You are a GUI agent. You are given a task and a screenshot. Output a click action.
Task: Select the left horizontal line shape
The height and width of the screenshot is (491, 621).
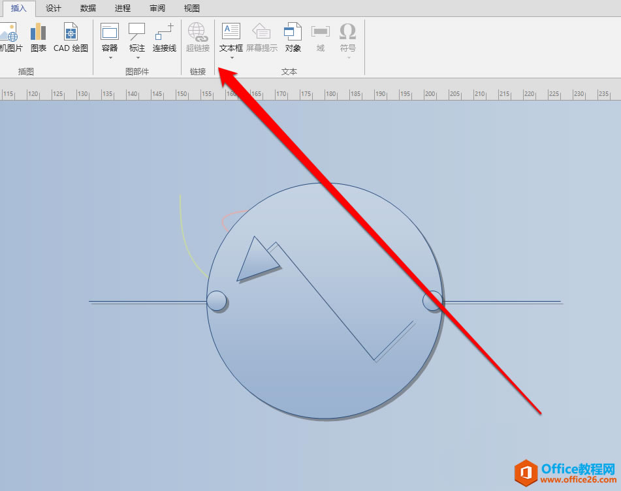(x=148, y=302)
